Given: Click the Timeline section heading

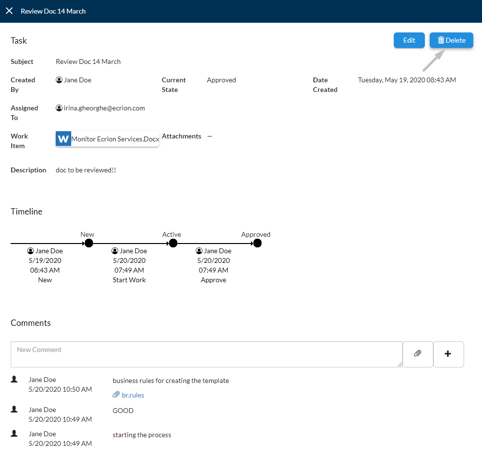Looking at the screenshot, I should [x=27, y=212].
